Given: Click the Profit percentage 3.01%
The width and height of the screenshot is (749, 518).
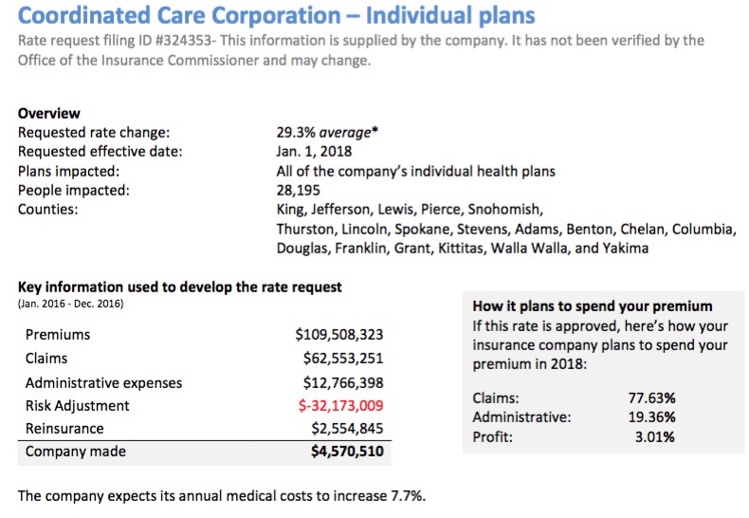Looking at the screenshot, I should (655, 437).
